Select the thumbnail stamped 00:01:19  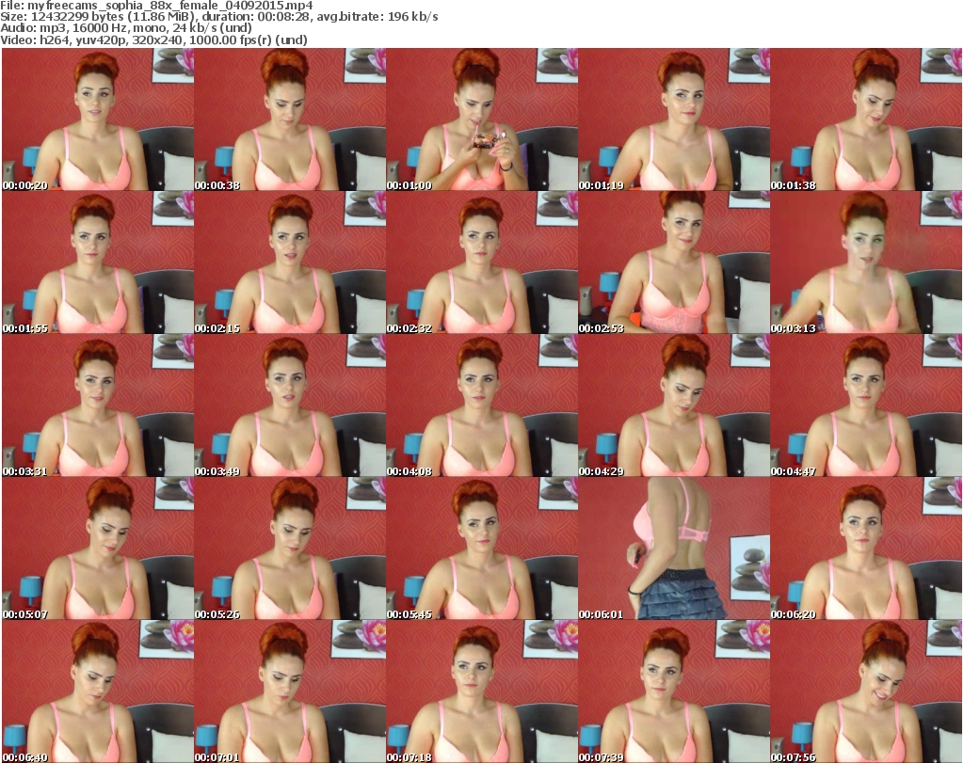(x=673, y=119)
